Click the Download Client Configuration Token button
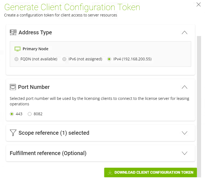Image resolution: width=205 pixels, height=180 pixels. [x=151, y=172]
